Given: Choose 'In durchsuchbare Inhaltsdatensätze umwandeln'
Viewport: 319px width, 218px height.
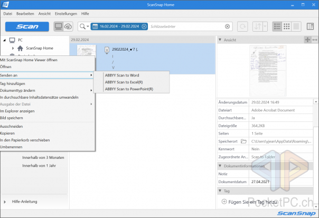Looking at the screenshot, I should tap(47, 98).
